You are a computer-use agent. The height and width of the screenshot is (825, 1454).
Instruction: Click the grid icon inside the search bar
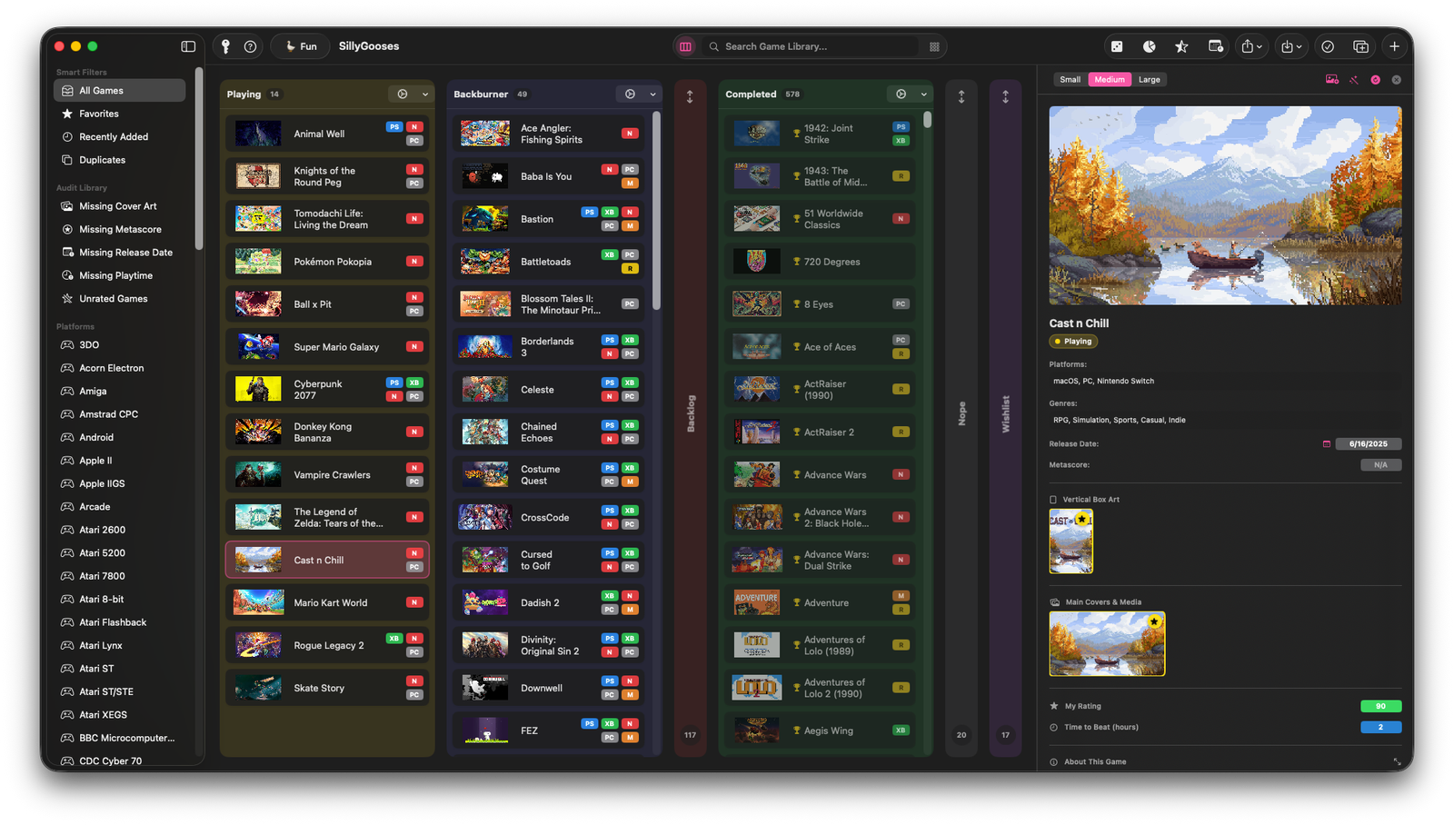(934, 46)
